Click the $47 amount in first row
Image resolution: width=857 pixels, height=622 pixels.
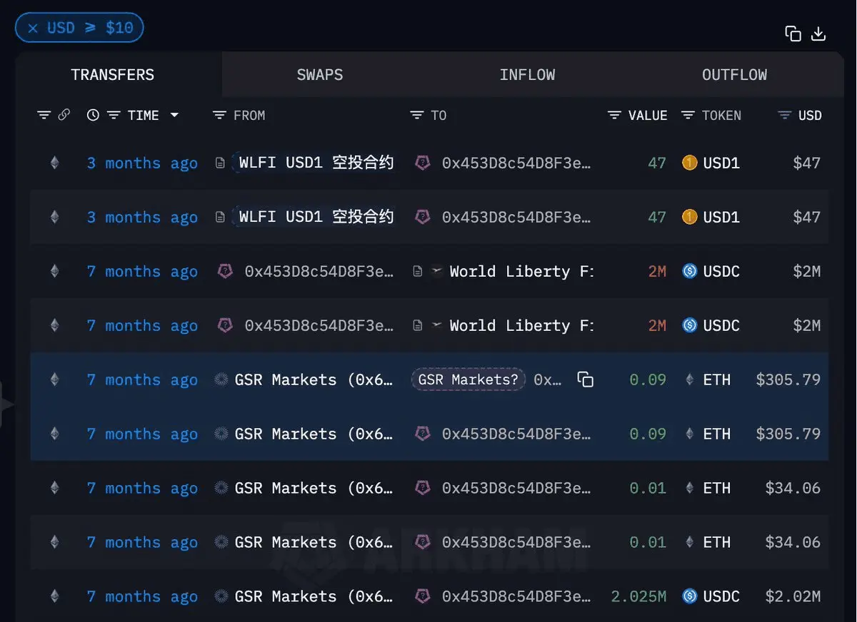pos(806,163)
